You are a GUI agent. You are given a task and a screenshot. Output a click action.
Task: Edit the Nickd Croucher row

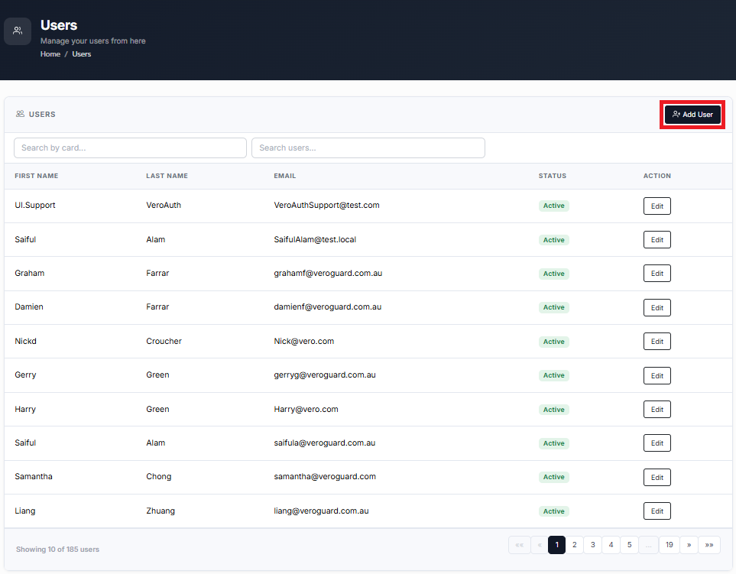pyautogui.click(x=657, y=342)
